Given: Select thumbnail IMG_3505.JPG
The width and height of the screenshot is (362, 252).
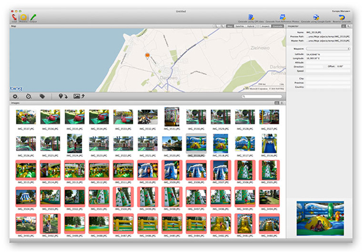Looking at the screenshot, I should click(x=269, y=170).
